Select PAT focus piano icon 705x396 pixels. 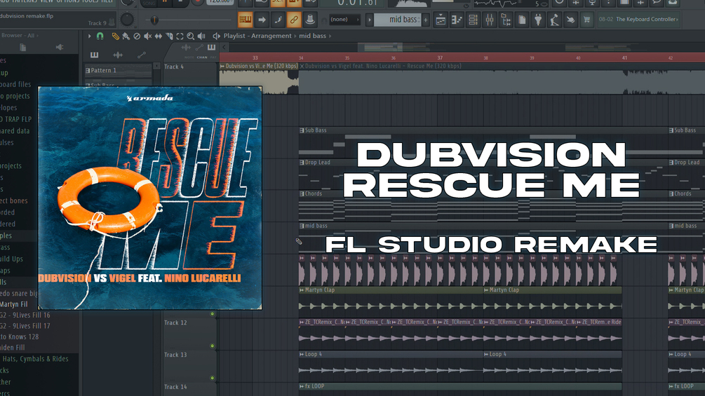(x=211, y=48)
